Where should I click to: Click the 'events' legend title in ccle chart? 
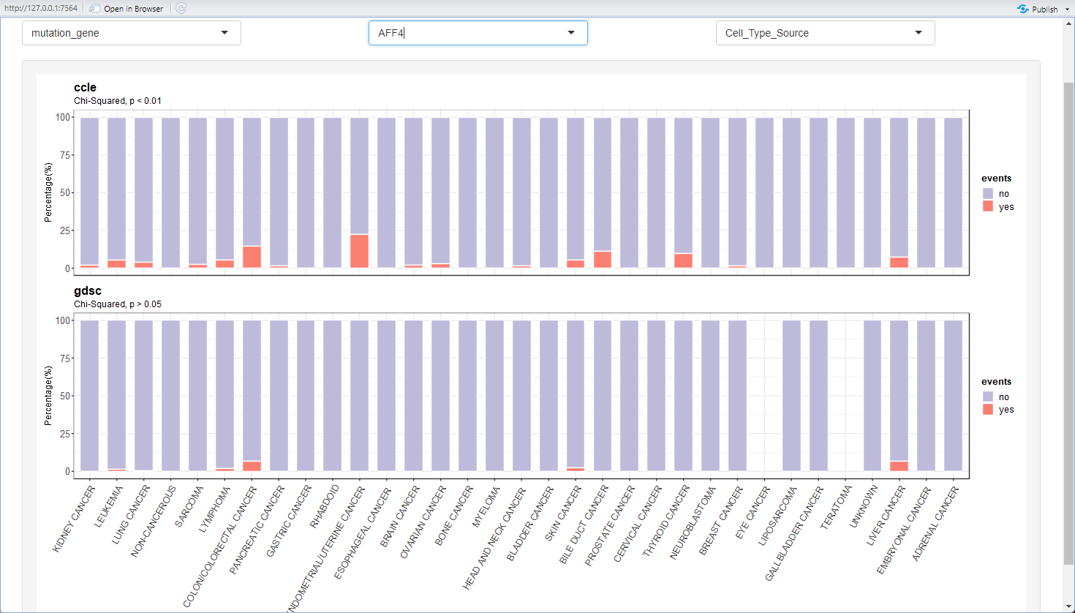pos(996,178)
